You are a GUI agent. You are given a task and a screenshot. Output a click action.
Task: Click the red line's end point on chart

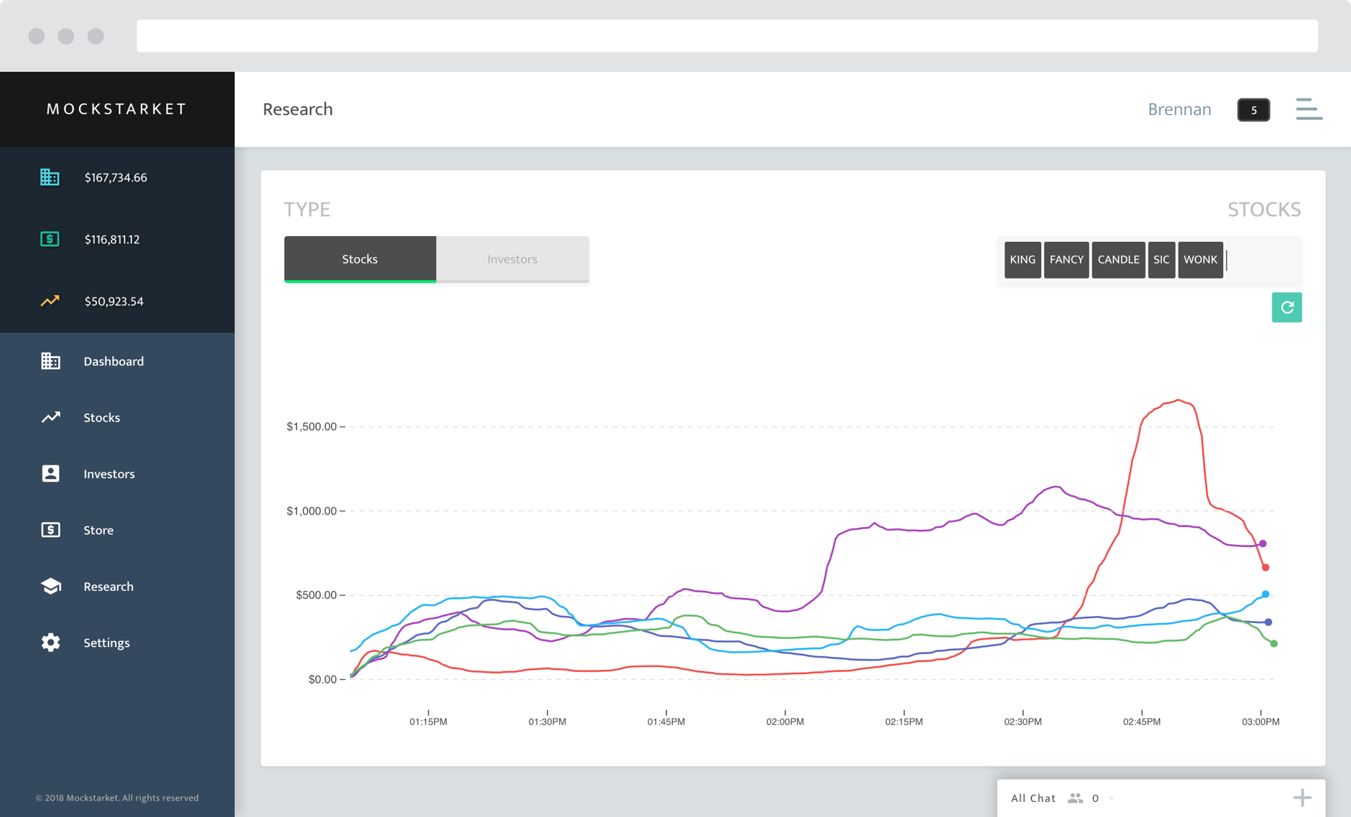pyautogui.click(x=1265, y=568)
